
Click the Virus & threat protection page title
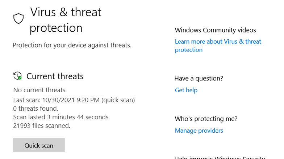pos(66,20)
